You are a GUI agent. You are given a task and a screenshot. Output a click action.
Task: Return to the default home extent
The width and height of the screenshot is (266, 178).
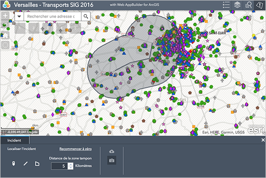click(5, 35)
